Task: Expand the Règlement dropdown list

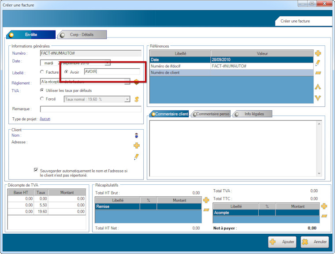Action: 127,82
